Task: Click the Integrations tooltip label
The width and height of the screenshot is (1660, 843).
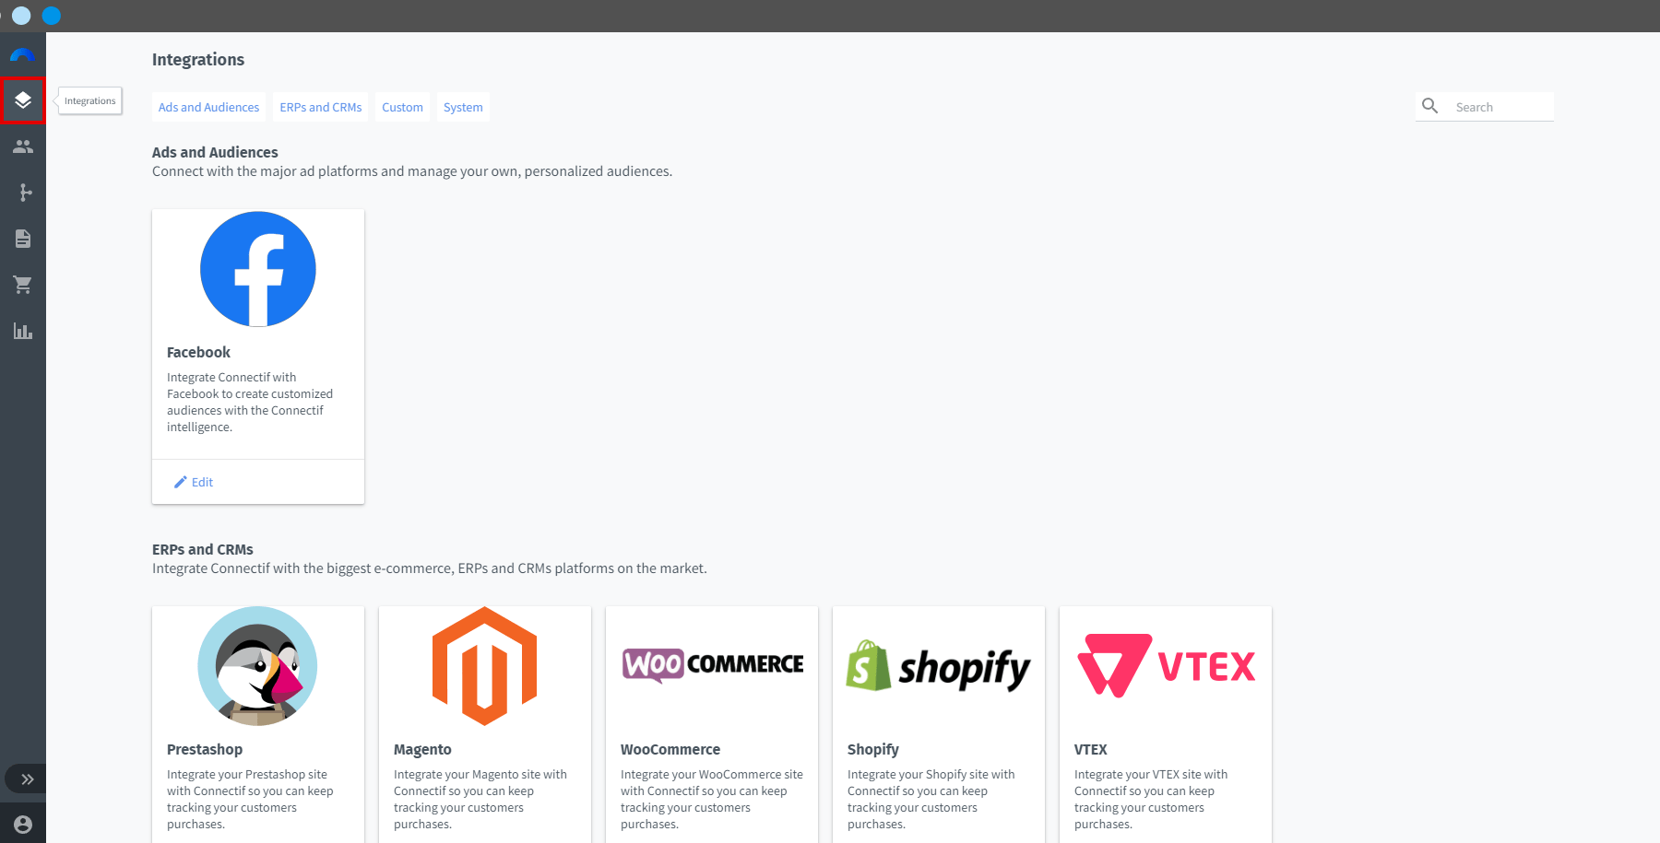Action: point(90,100)
